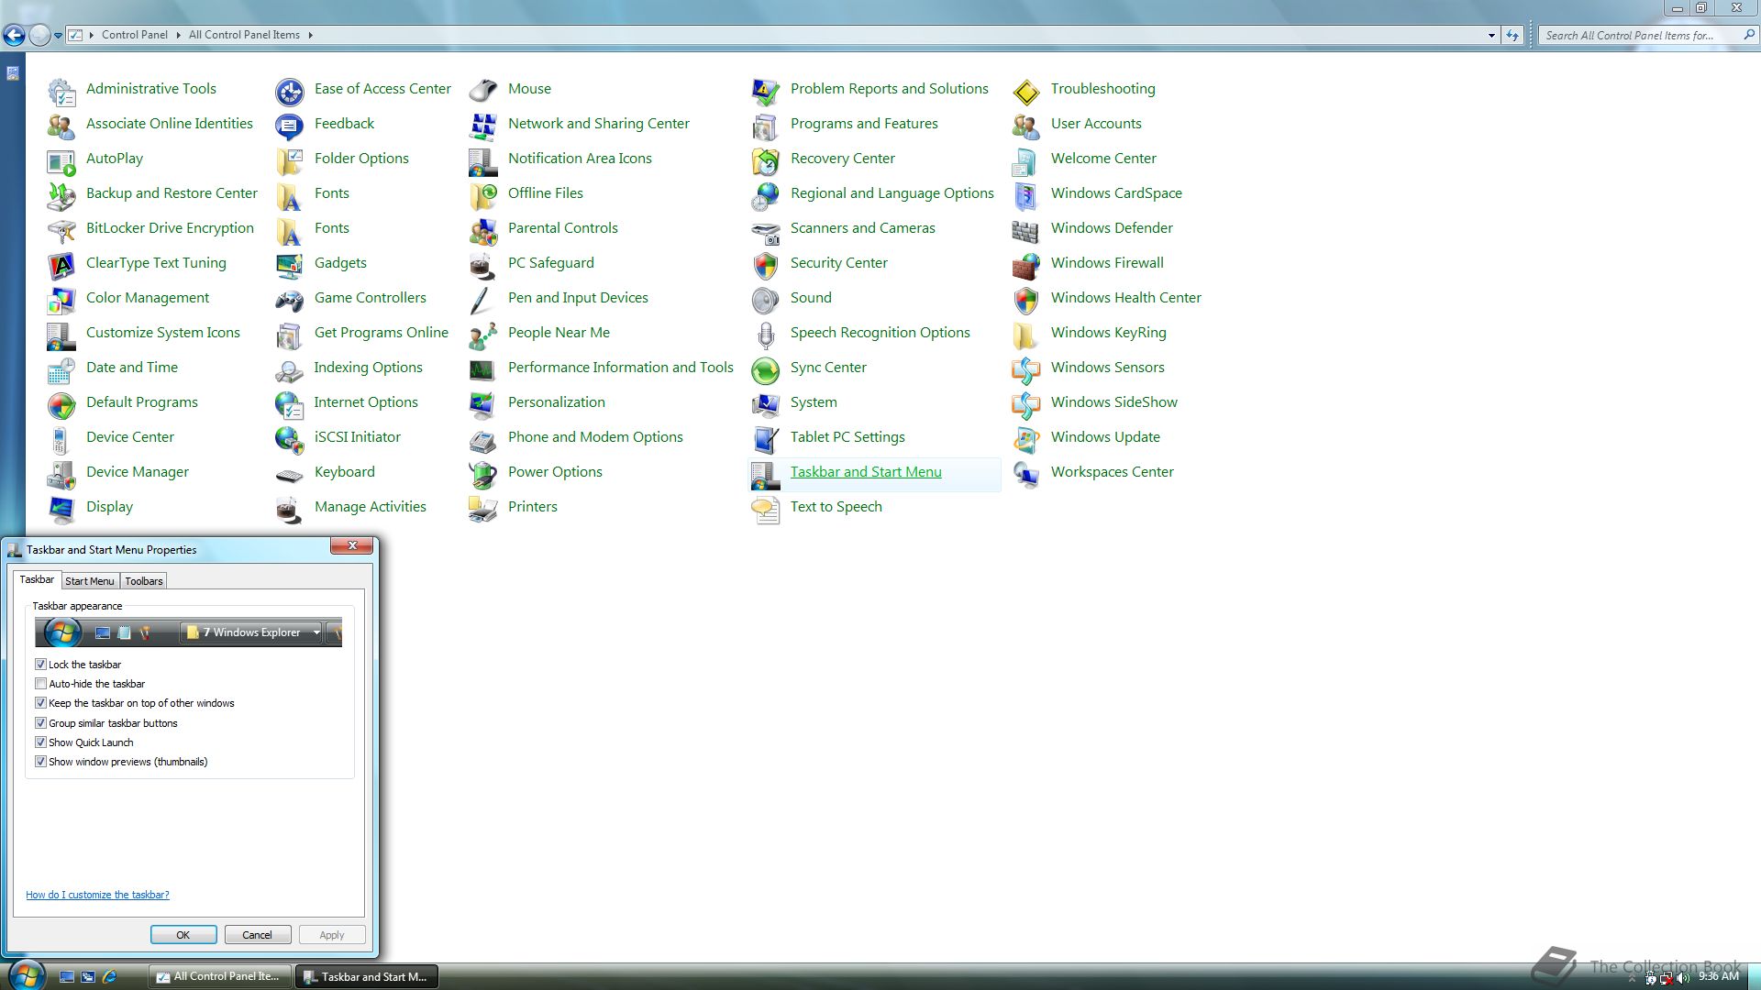The image size is (1761, 990).
Task: Click the Start orb on taskbar
Action: pos(26,975)
